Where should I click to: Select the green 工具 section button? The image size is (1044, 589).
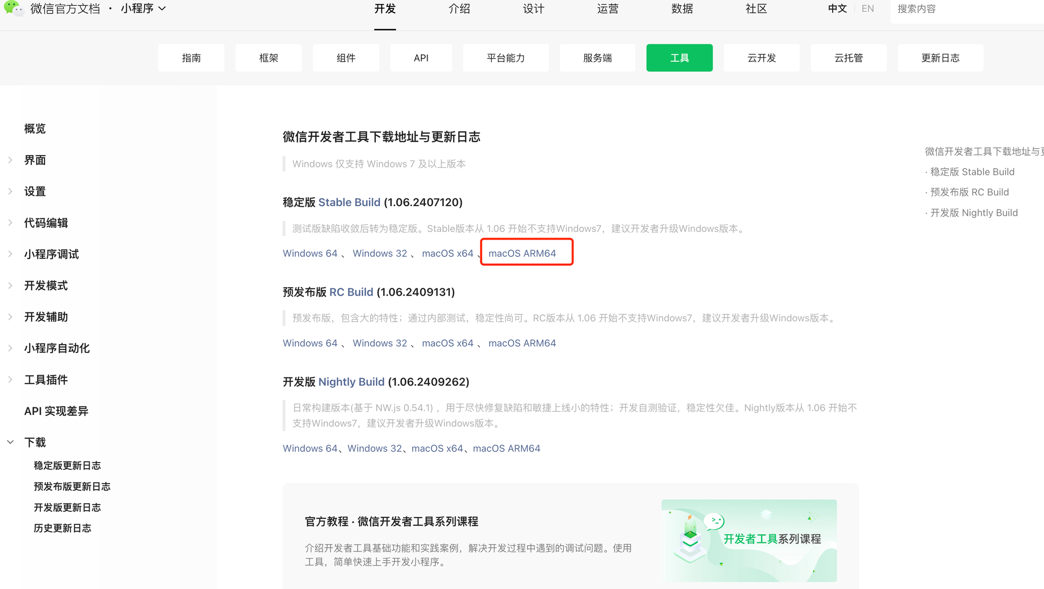(679, 58)
